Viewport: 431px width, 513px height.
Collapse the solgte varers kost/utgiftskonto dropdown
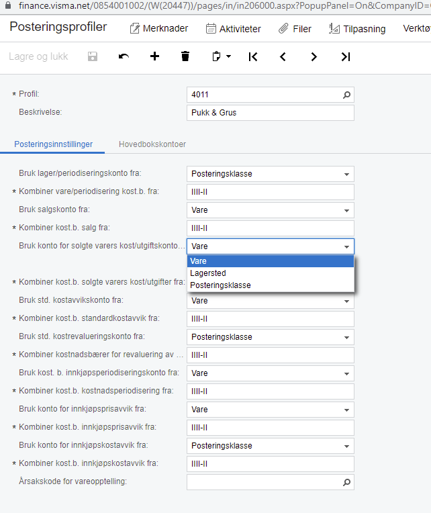point(346,246)
